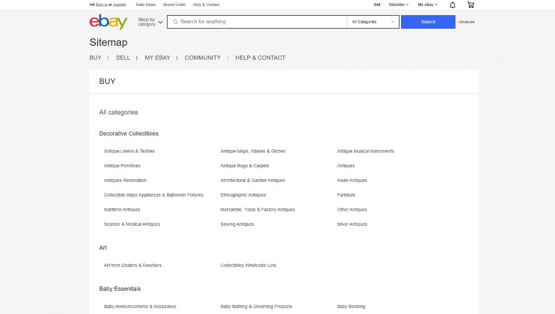
Task: Expand the My eBay dropdown
Action: coord(428,4)
